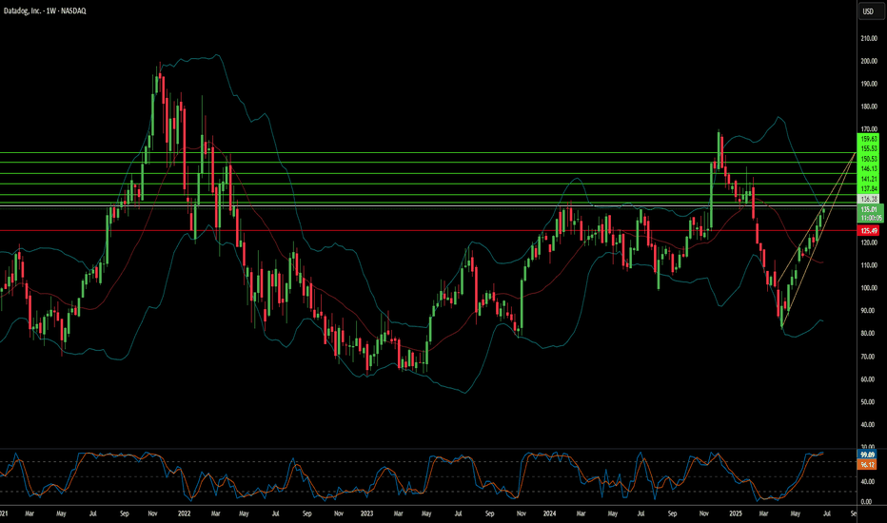Image resolution: width=887 pixels, height=523 pixels.
Task: Click the Datadog, Inc. 1W NASDAQ title
Action: [x=45, y=10]
